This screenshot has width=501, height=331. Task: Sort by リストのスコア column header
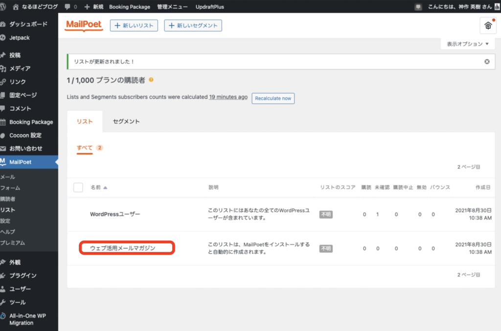[x=338, y=187]
